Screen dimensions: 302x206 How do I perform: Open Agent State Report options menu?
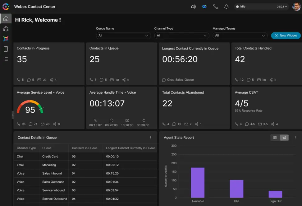point(296,138)
